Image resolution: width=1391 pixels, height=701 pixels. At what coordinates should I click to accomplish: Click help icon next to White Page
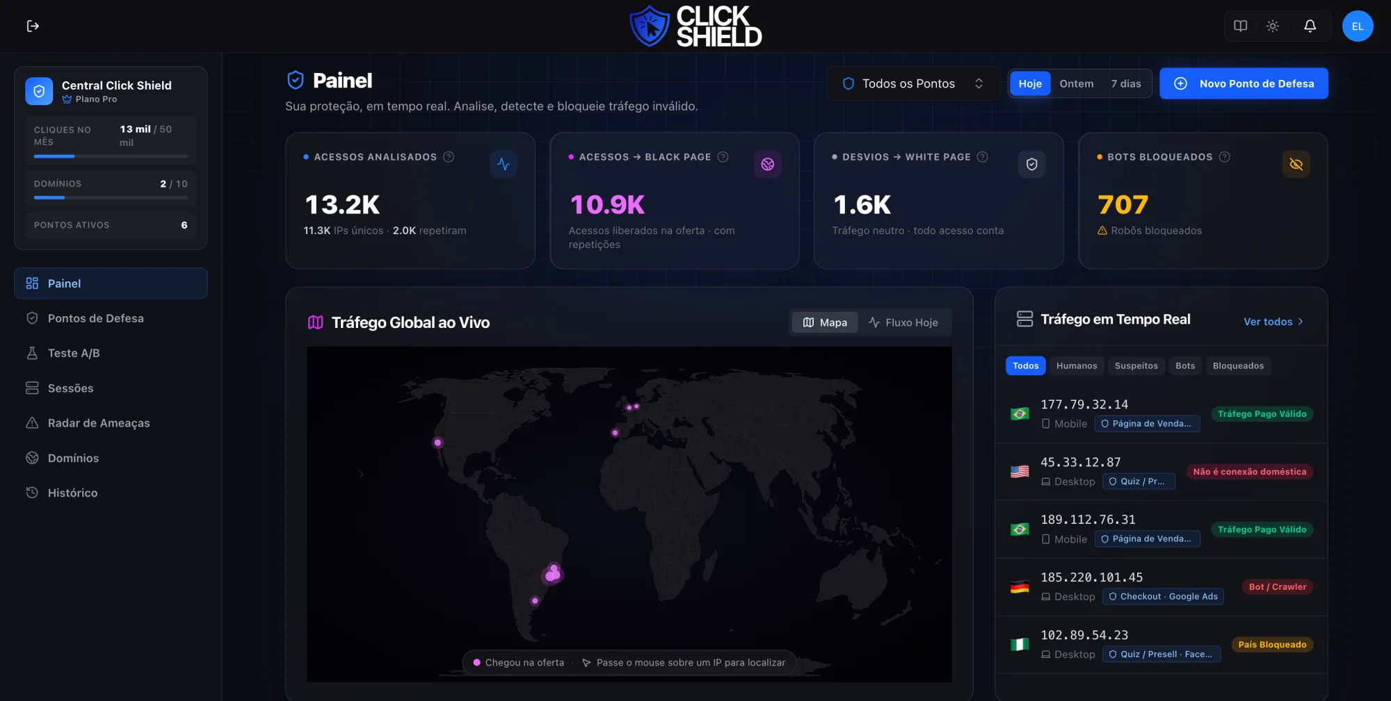click(x=982, y=157)
